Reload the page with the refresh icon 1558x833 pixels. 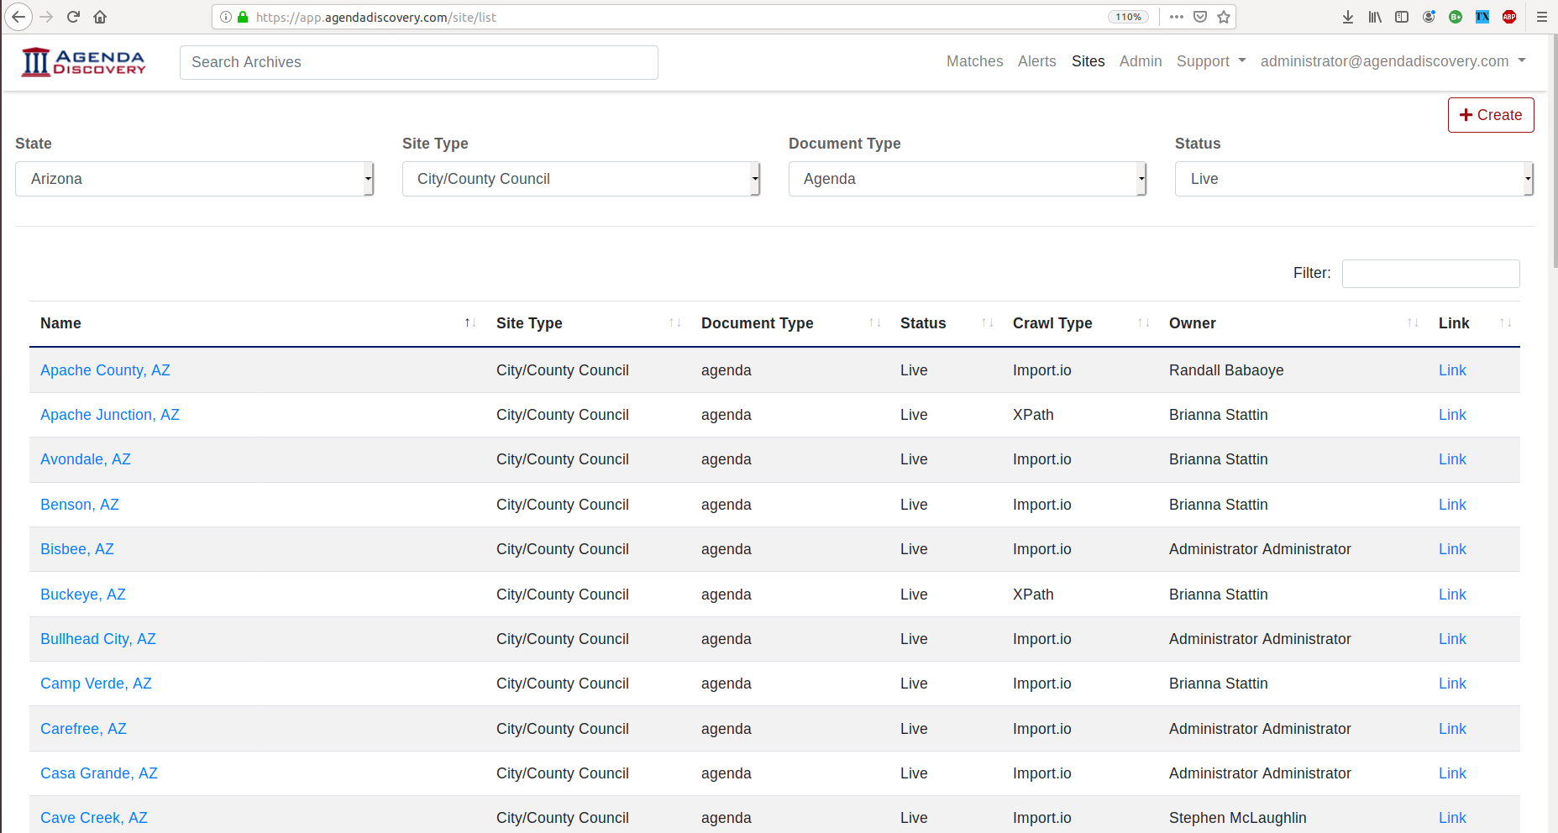pos(73,17)
